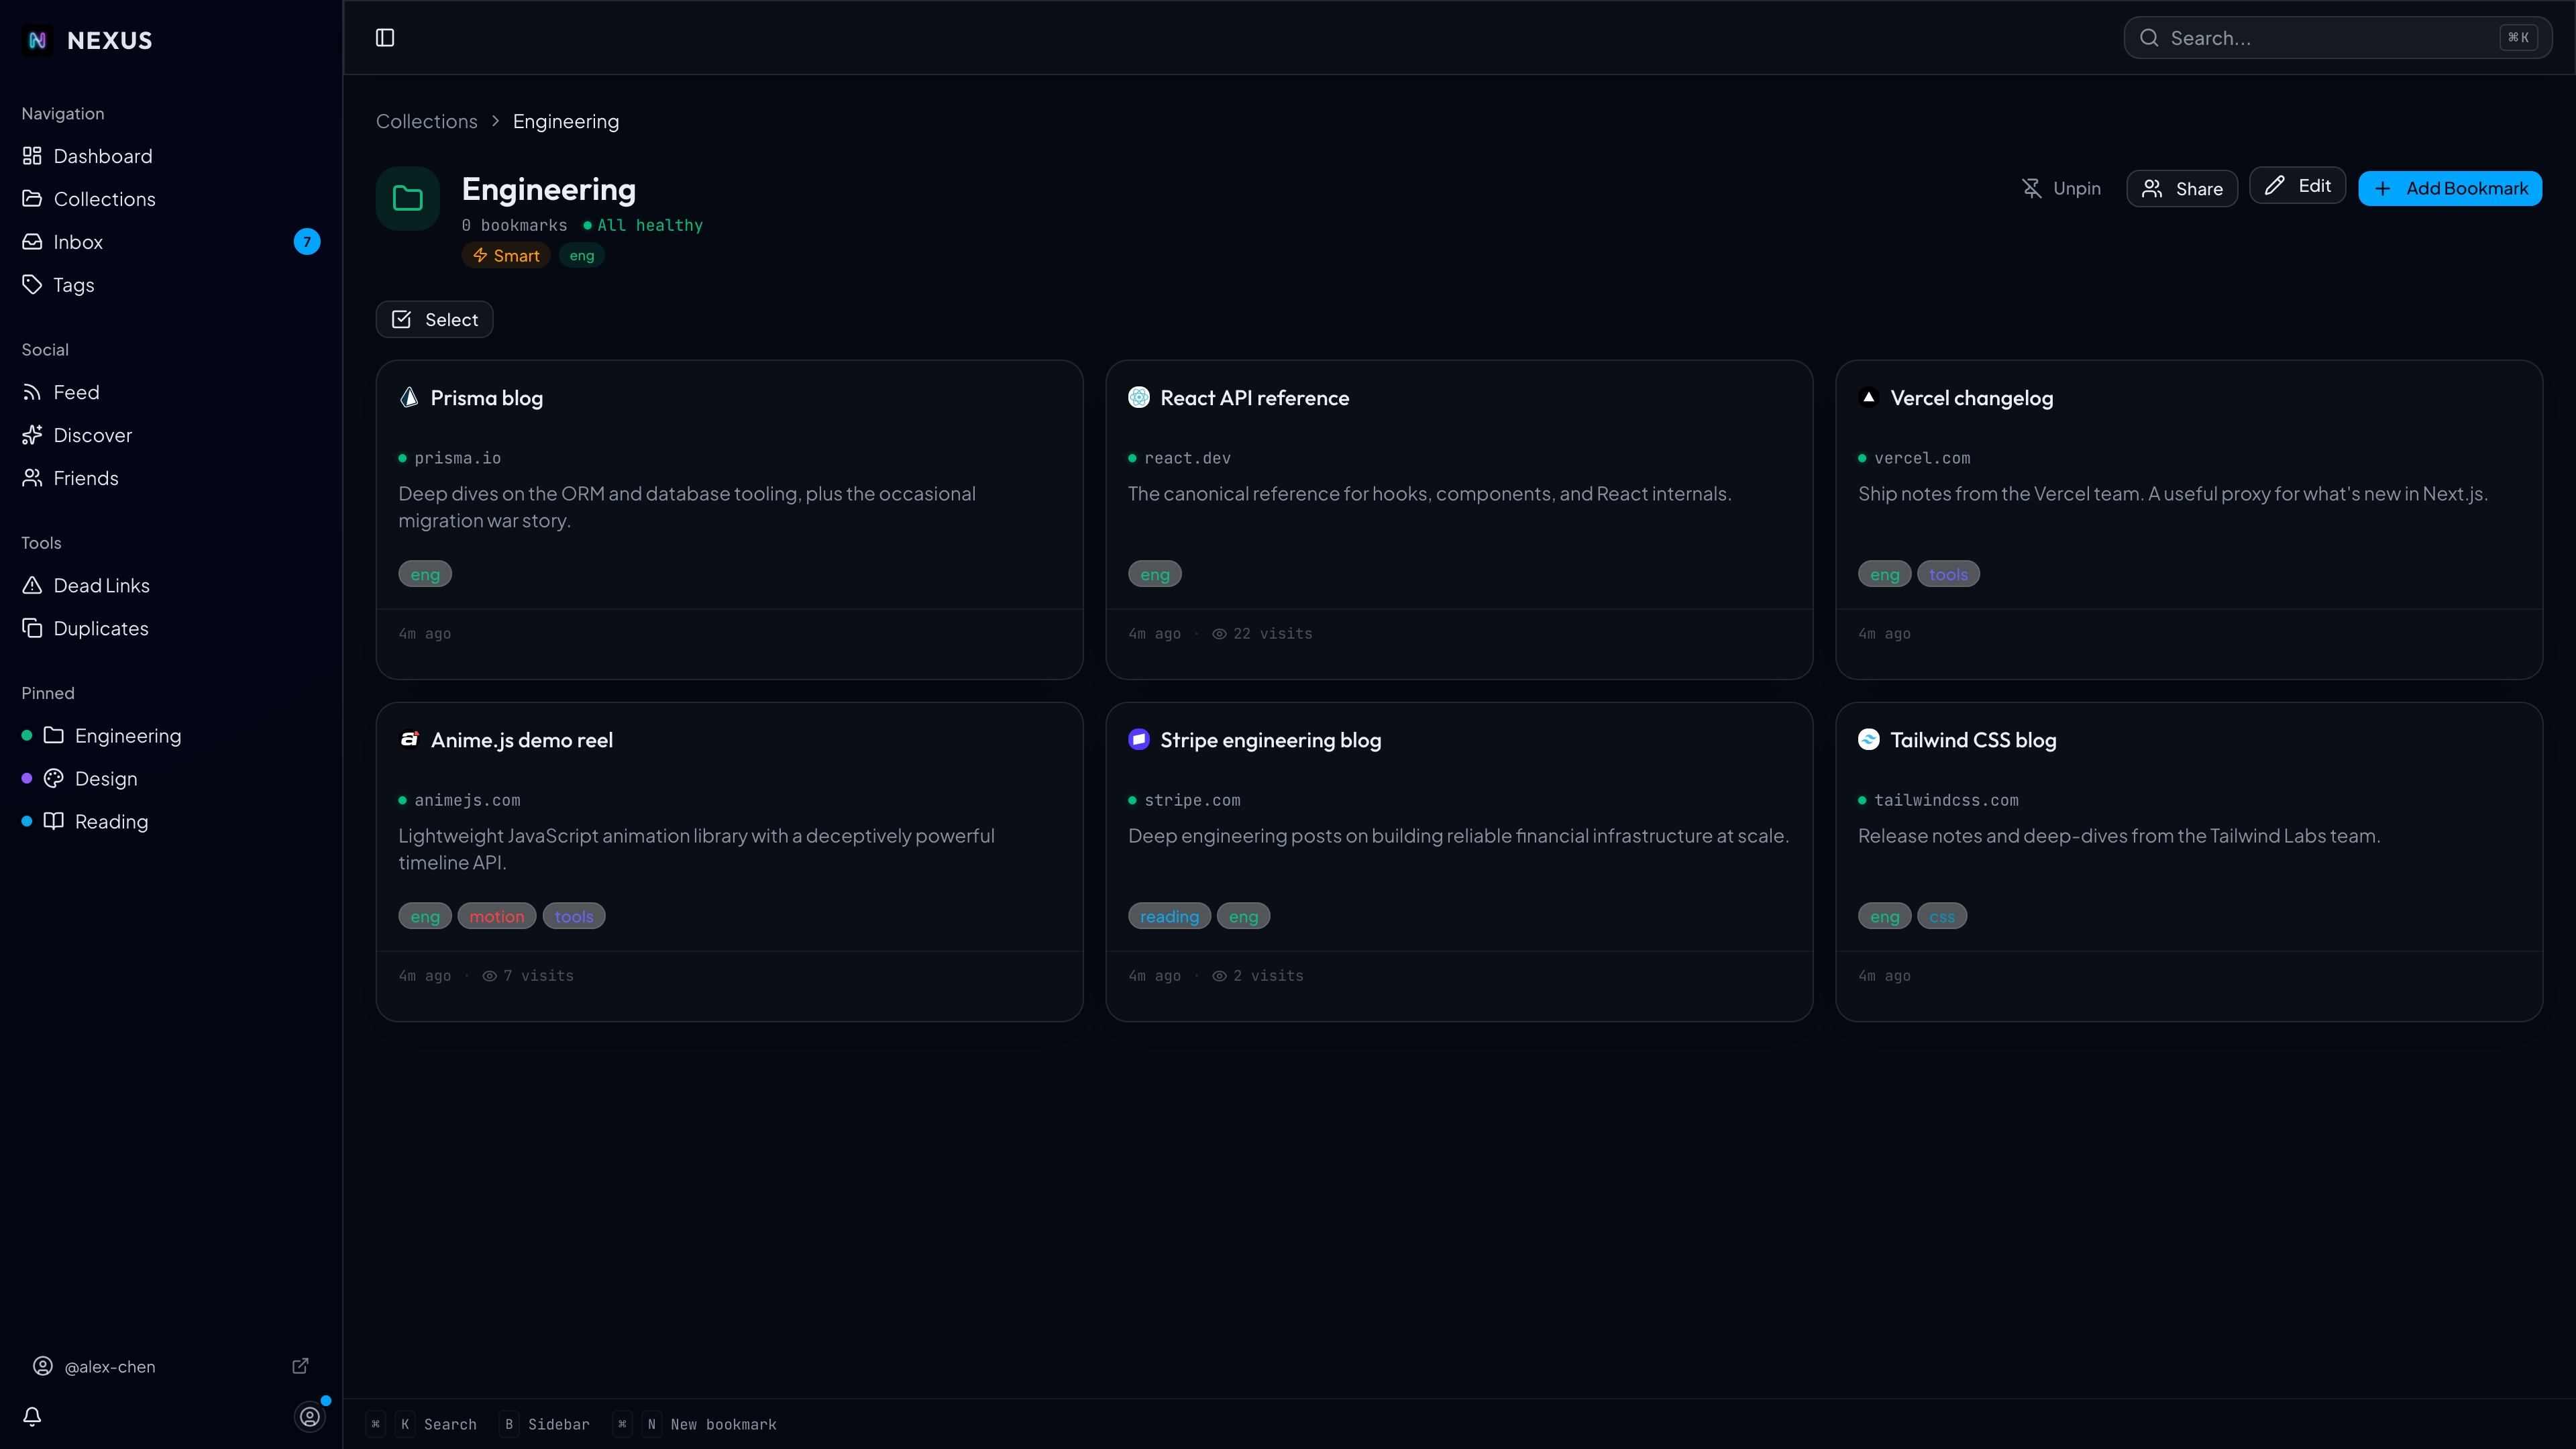Viewport: 2576px width, 1449px height.
Task: Open Collections in the sidebar
Action: pos(171,199)
